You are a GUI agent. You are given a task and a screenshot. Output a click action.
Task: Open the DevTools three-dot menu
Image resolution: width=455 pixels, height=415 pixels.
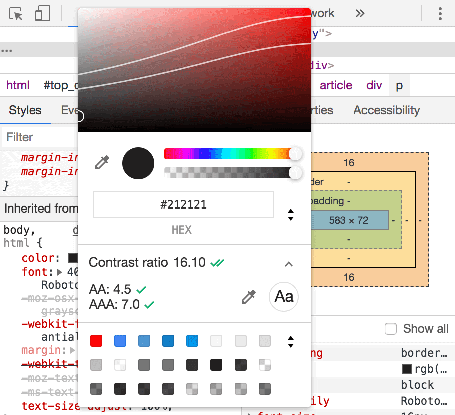pos(440,14)
